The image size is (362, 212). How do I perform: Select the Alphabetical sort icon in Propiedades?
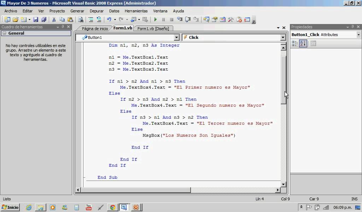click(303, 43)
